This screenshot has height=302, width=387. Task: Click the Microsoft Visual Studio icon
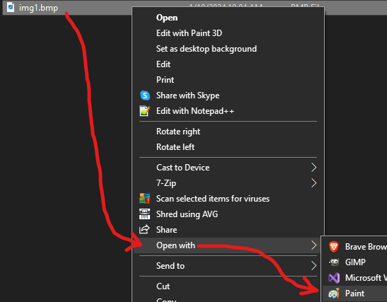click(334, 278)
